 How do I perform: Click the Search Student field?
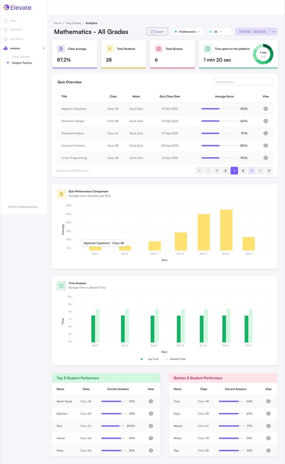[243, 82]
